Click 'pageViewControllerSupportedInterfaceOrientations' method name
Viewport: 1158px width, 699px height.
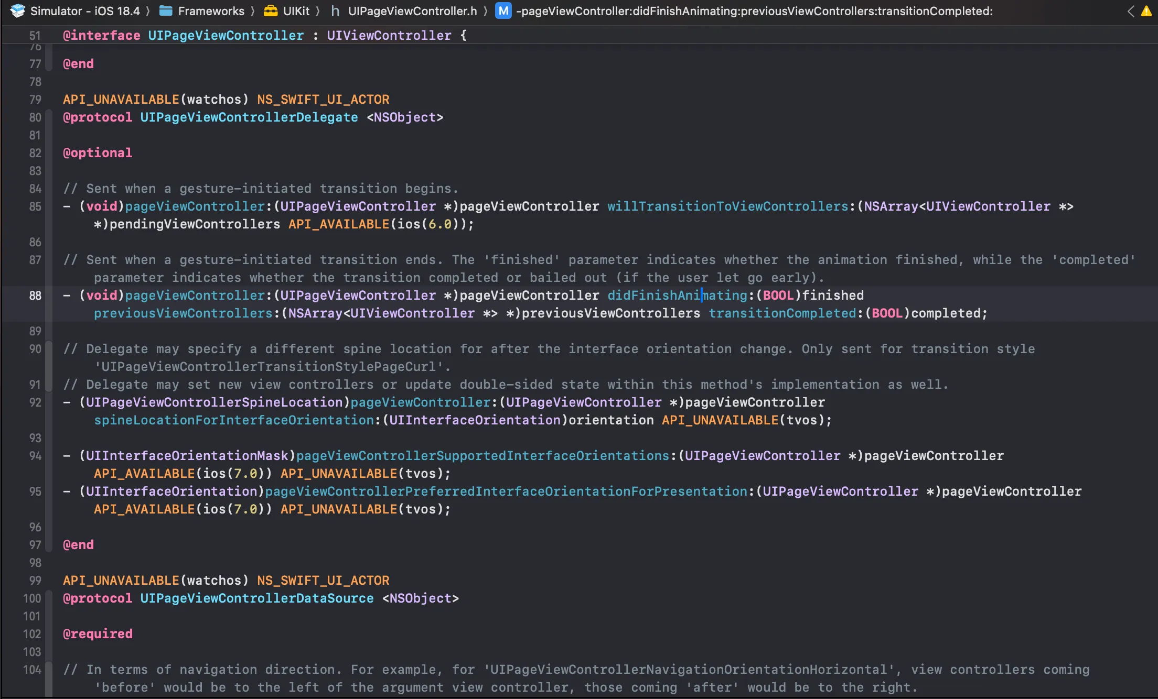click(483, 456)
